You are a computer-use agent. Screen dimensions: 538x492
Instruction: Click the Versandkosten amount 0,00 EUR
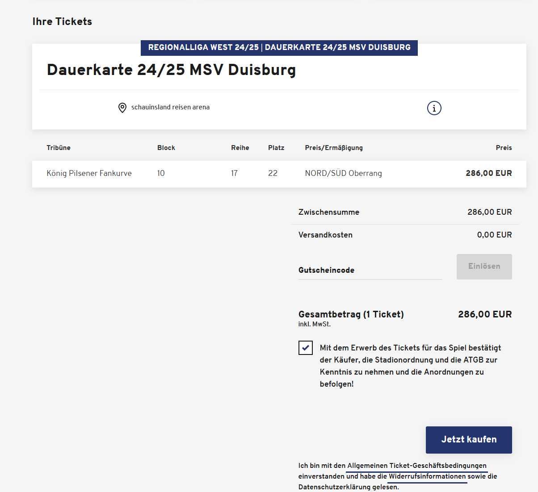(494, 235)
